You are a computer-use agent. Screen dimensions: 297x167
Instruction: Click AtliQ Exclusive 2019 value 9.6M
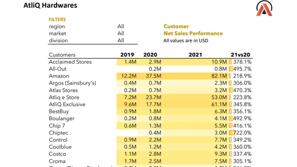coord(130,104)
